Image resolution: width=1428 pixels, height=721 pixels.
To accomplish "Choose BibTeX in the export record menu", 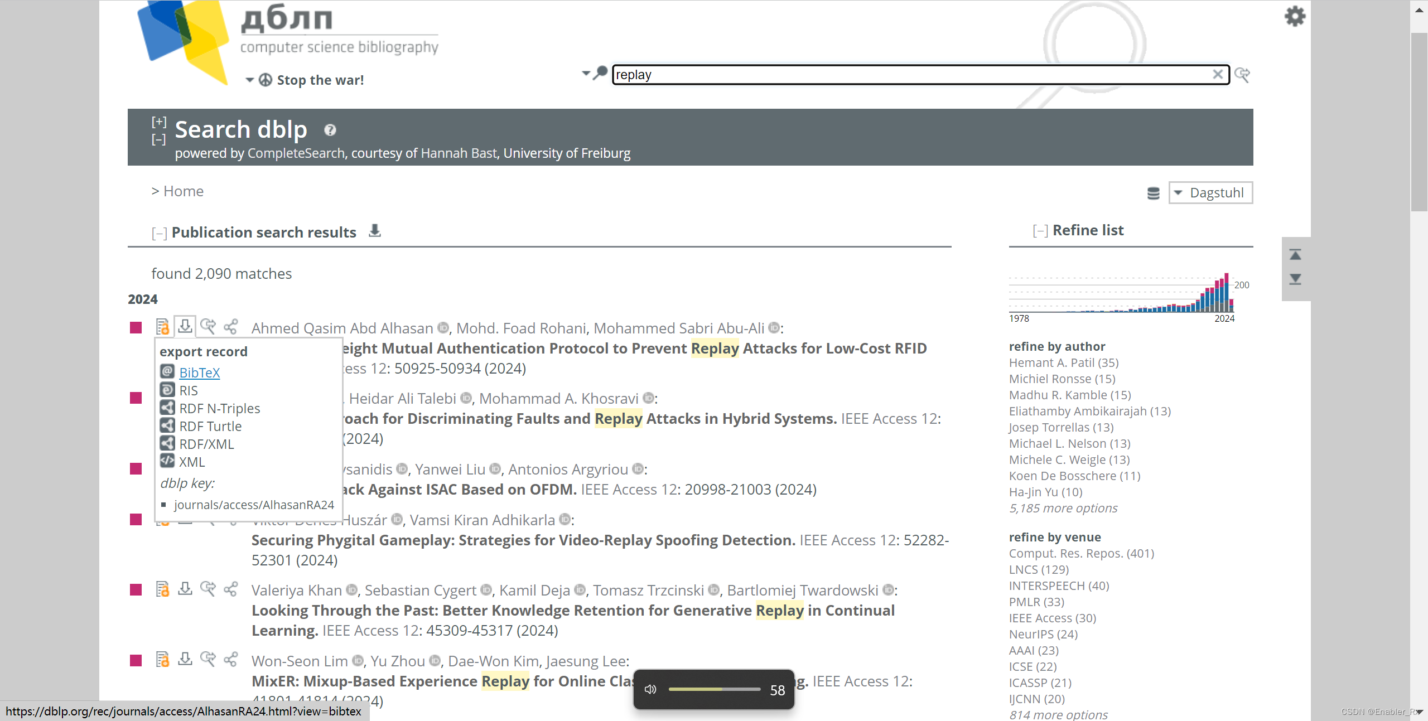I will pyautogui.click(x=199, y=372).
